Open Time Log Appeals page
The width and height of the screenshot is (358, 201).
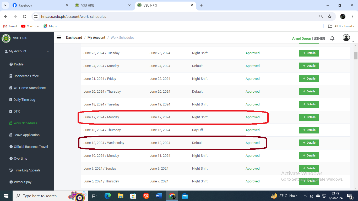27,170
